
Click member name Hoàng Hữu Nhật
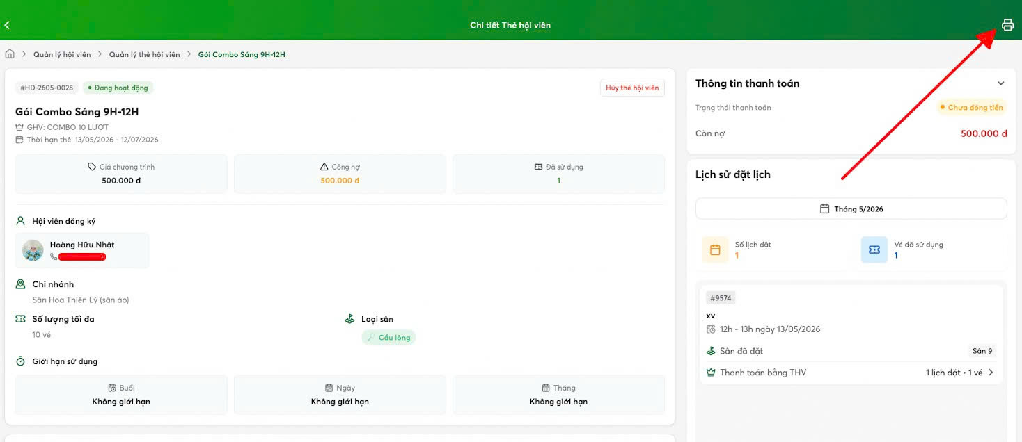click(x=82, y=245)
